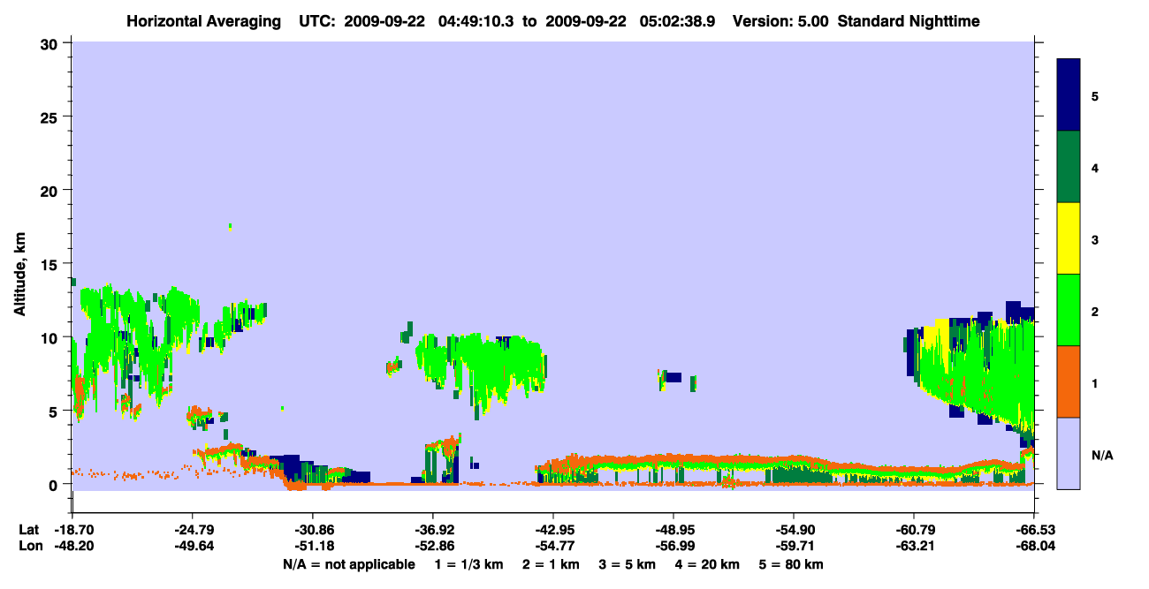Click the '5 = 80 km' legend text
This screenshot has width=1149, height=589.
791,564
